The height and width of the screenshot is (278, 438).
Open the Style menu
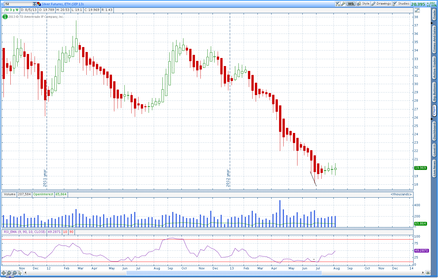363,4
